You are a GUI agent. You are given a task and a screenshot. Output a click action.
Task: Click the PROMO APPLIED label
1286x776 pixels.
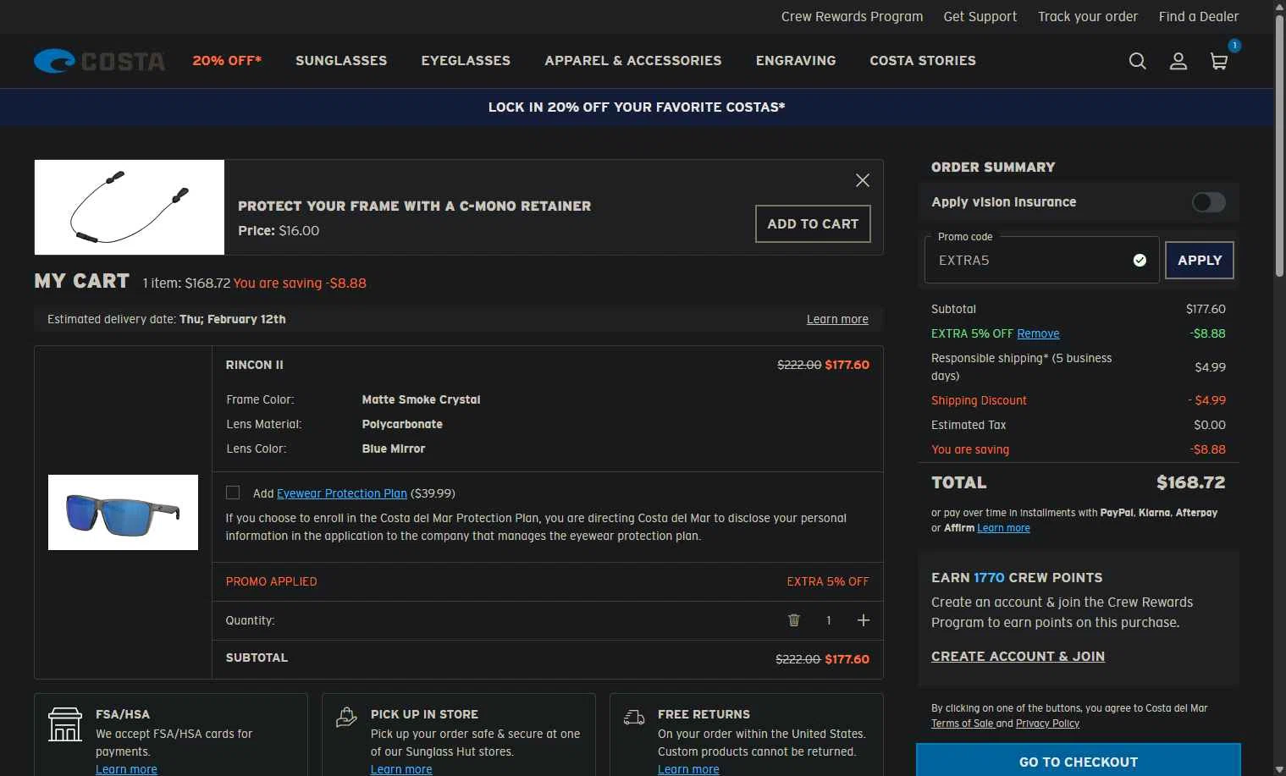271,581
